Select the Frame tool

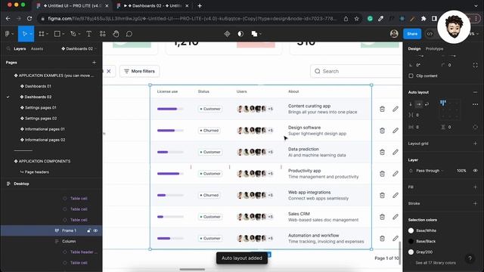(42, 34)
